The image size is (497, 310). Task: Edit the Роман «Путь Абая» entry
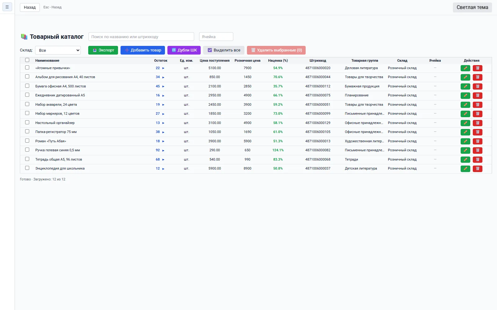click(465, 141)
